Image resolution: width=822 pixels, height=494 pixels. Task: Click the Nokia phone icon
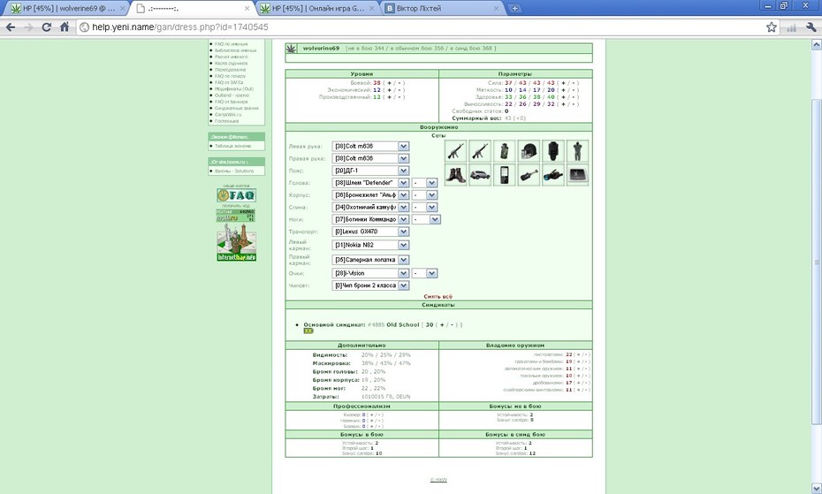[x=505, y=175]
